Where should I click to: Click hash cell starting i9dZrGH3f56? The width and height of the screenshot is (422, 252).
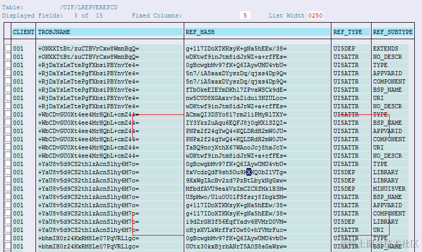236,222
